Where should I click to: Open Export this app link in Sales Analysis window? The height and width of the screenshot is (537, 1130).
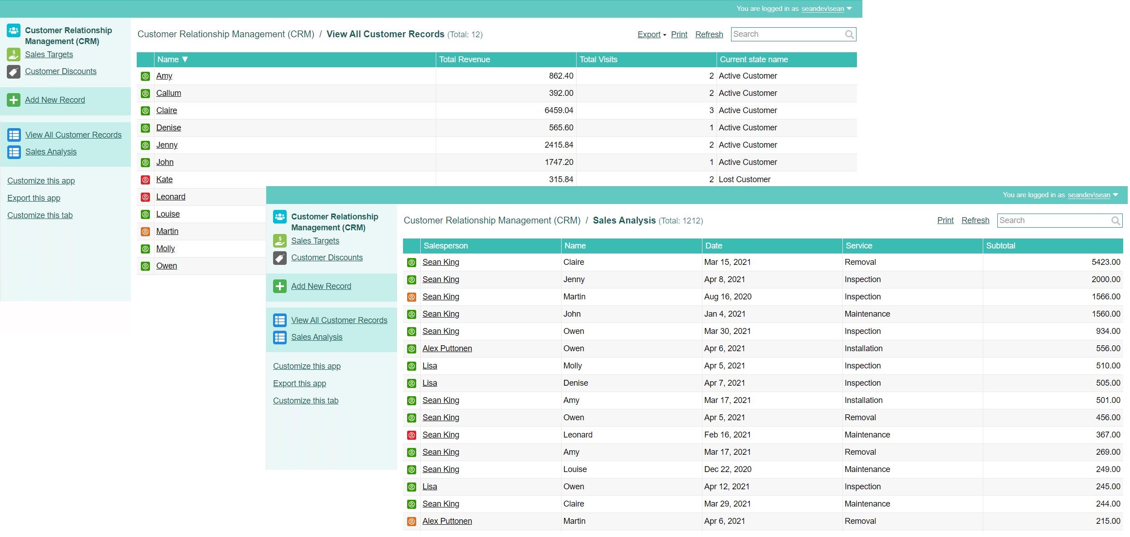(x=299, y=383)
